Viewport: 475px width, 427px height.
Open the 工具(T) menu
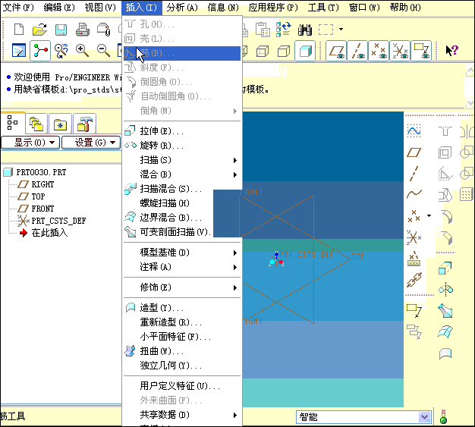pos(323,8)
